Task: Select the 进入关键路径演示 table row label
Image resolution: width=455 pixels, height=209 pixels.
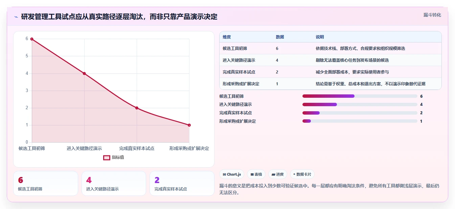Action: coord(239,60)
